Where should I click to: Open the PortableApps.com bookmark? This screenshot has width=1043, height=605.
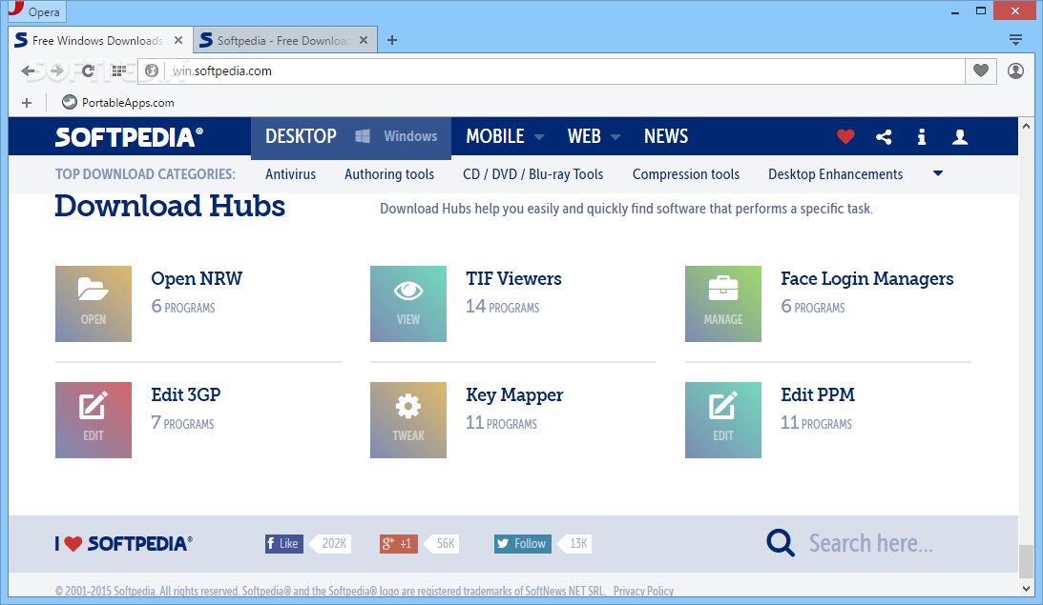(x=117, y=102)
